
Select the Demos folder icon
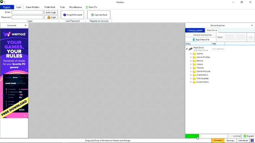[x=194, y=61]
